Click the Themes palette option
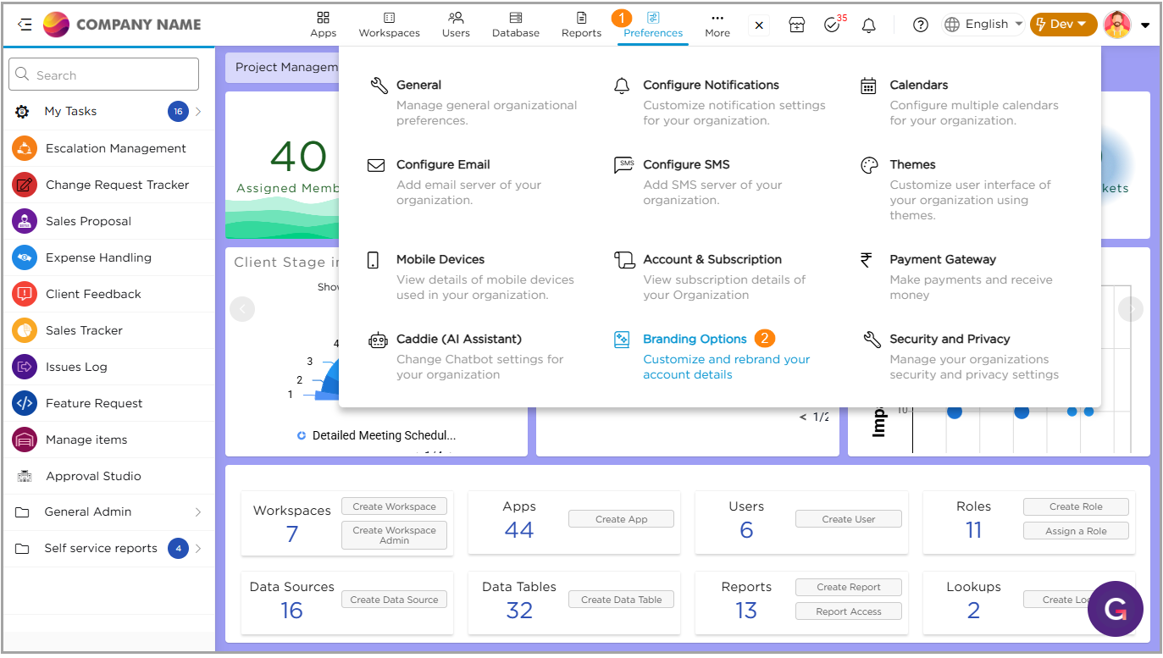Screen dimensions: 1163x658 point(912,164)
